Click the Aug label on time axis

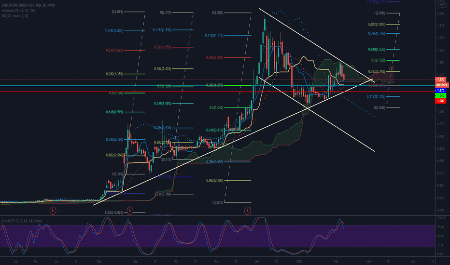(99, 261)
